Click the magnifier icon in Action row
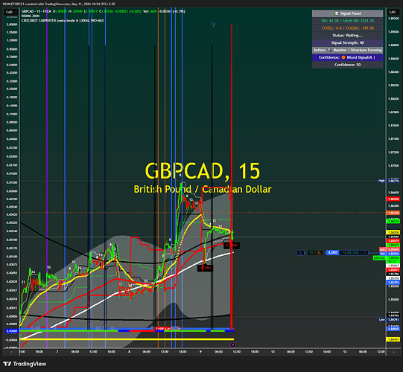The width and height of the screenshot is (403, 372). tap(329, 50)
